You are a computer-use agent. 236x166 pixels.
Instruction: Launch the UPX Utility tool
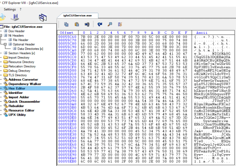coord(17,115)
